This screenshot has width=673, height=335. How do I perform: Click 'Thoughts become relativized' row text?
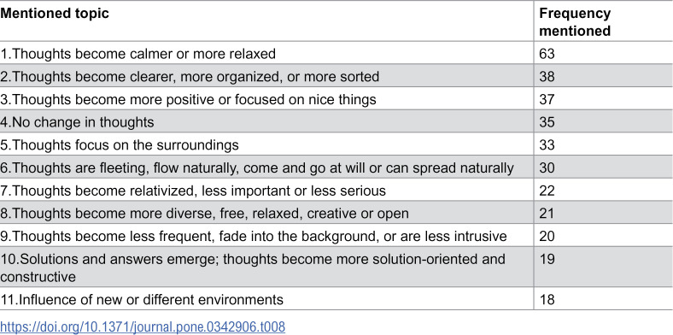[193, 191]
